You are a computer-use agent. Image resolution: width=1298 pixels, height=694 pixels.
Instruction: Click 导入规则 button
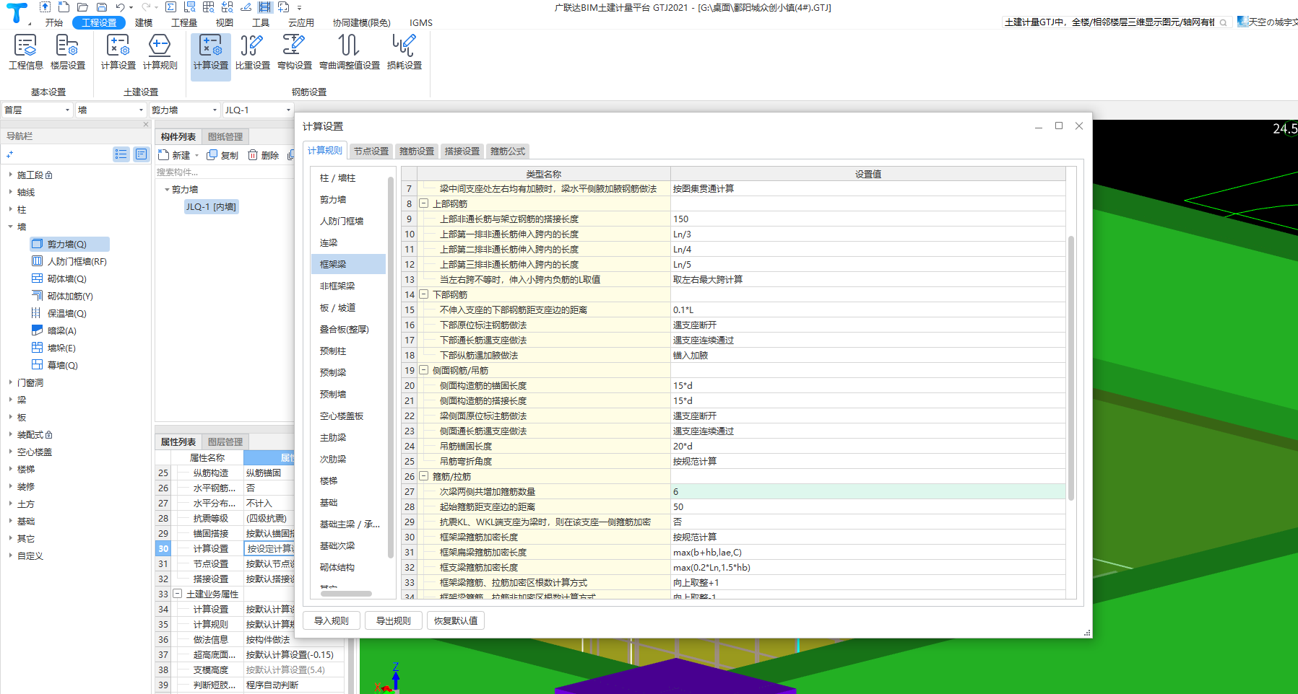pos(332,620)
